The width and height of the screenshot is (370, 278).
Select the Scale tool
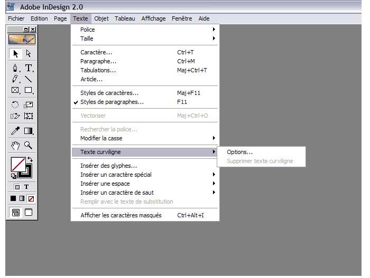[29, 104]
